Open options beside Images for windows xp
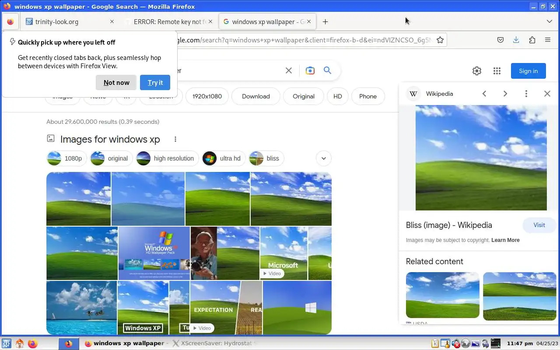The width and height of the screenshot is (560, 350). coord(175,139)
